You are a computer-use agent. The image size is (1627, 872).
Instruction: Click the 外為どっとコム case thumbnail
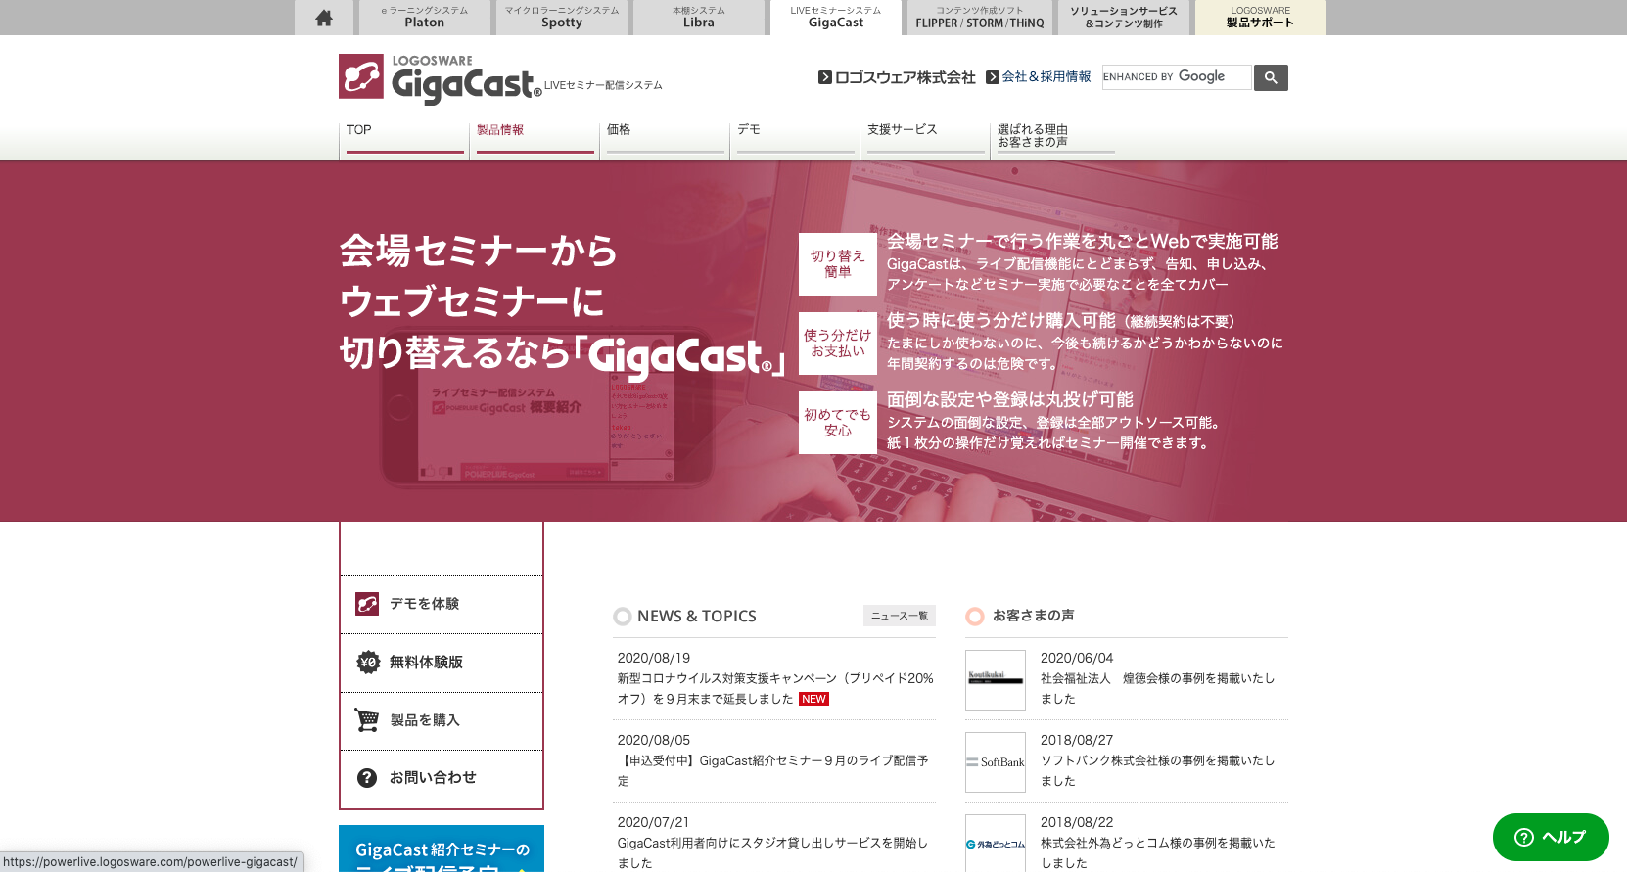pos(996,843)
